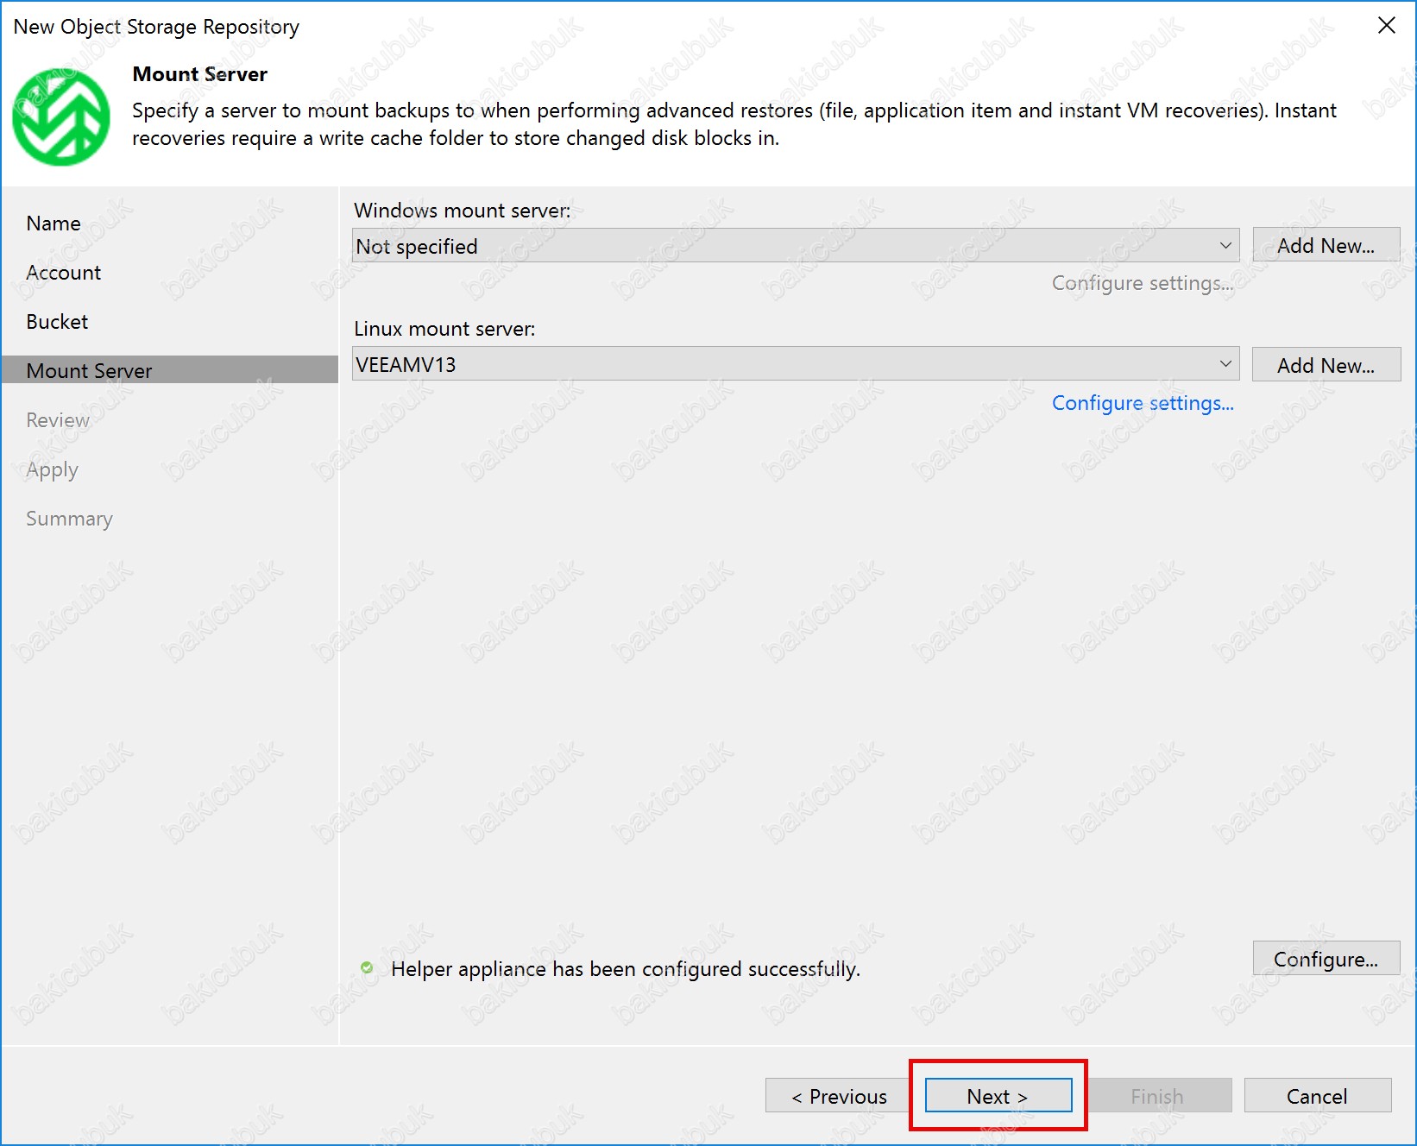Click the green success checkmark icon
This screenshot has height=1146, width=1417.
[367, 967]
